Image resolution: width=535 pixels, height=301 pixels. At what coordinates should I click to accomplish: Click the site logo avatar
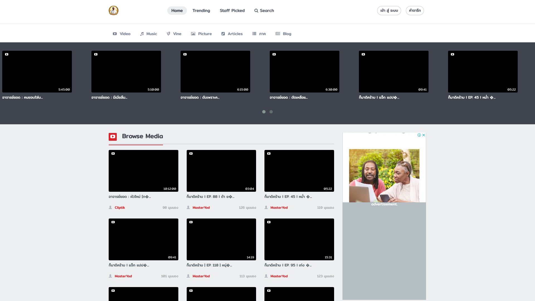[113, 11]
